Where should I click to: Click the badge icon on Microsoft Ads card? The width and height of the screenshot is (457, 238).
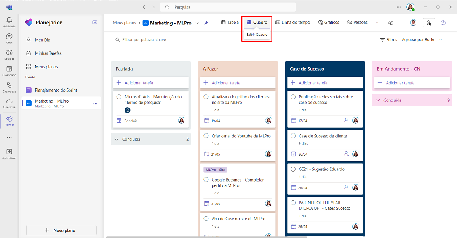coord(128,110)
